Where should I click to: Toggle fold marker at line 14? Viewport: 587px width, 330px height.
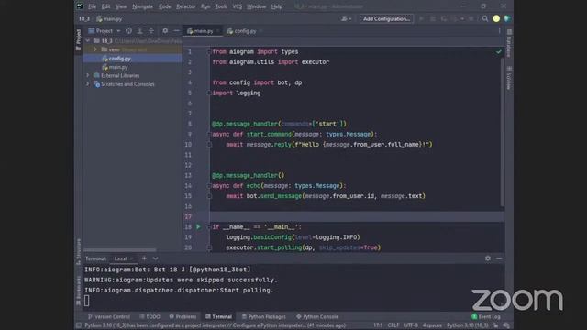pyautogui.click(x=209, y=186)
